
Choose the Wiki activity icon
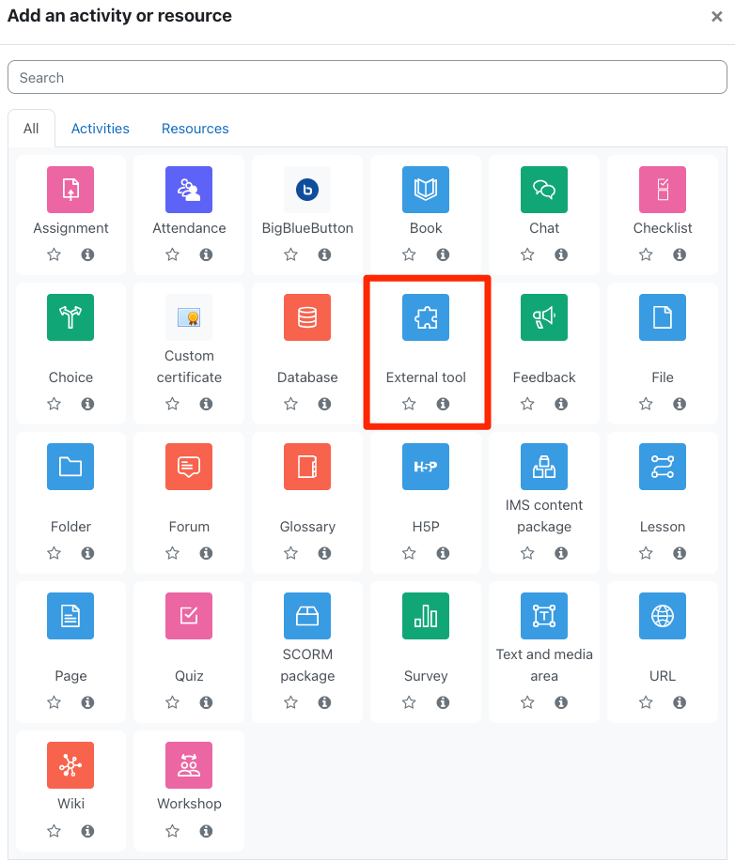coord(70,765)
